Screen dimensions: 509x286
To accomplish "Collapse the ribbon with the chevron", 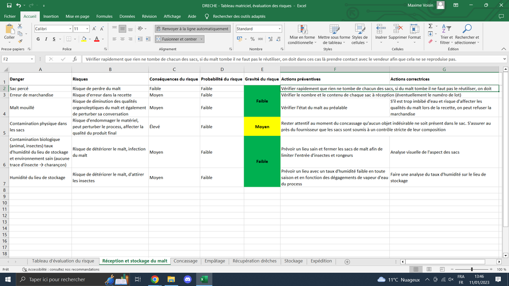I will pos(503,49).
